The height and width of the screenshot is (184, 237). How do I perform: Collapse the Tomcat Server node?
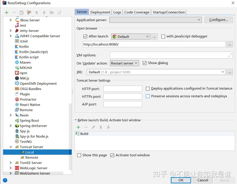[11, 147]
